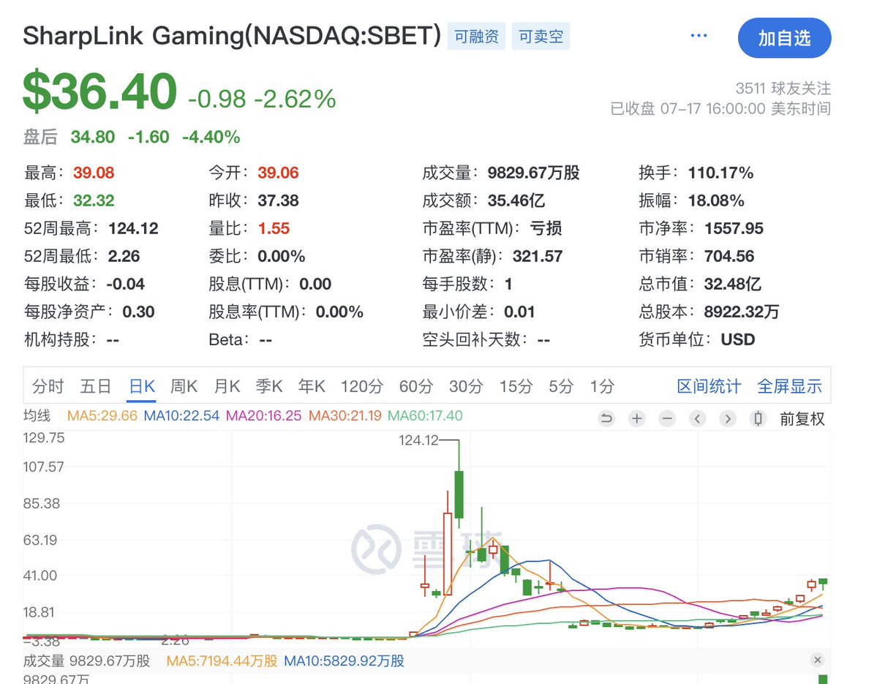Click the 52周最低 2.26 value
The width and height of the screenshot is (877, 684).
point(124,256)
